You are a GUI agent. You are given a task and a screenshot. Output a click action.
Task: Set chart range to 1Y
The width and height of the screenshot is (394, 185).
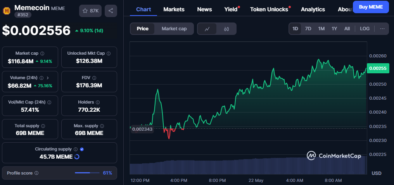[x=334, y=29]
